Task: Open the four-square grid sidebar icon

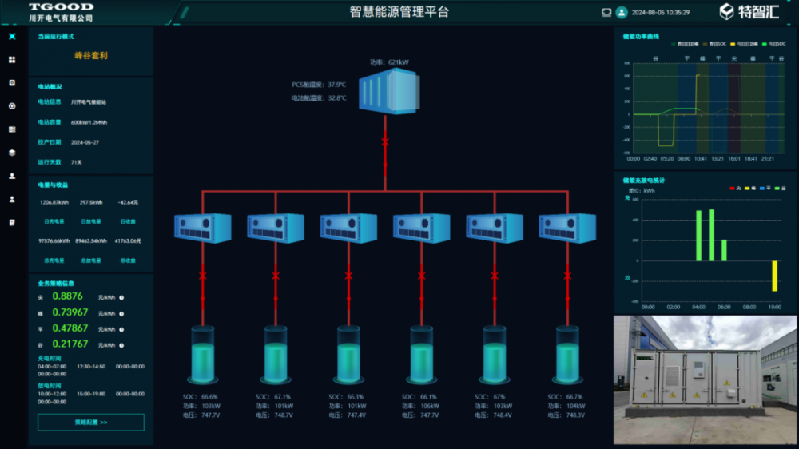Action: tap(12, 60)
